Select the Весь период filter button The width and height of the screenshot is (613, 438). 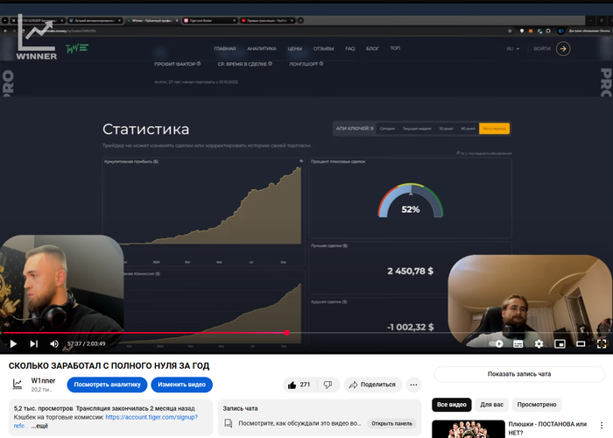coord(494,128)
